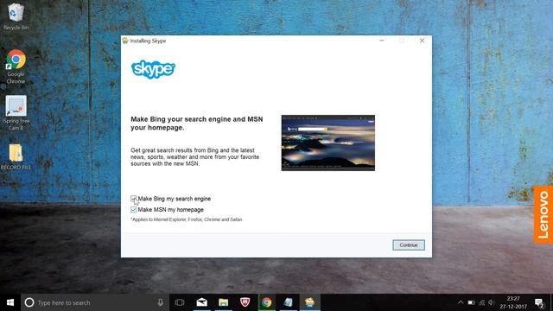Image resolution: width=553 pixels, height=311 pixels.
Task: Select the Google Chrome desktop shortcut
Action: point(16,67)
